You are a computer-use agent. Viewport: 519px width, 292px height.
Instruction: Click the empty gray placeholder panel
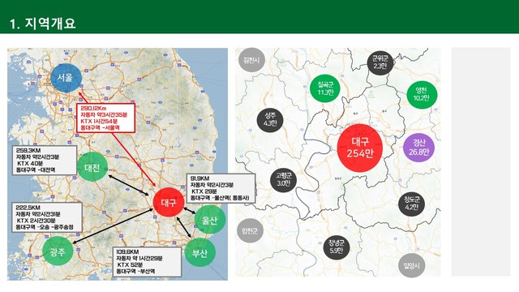pos(481,161)
